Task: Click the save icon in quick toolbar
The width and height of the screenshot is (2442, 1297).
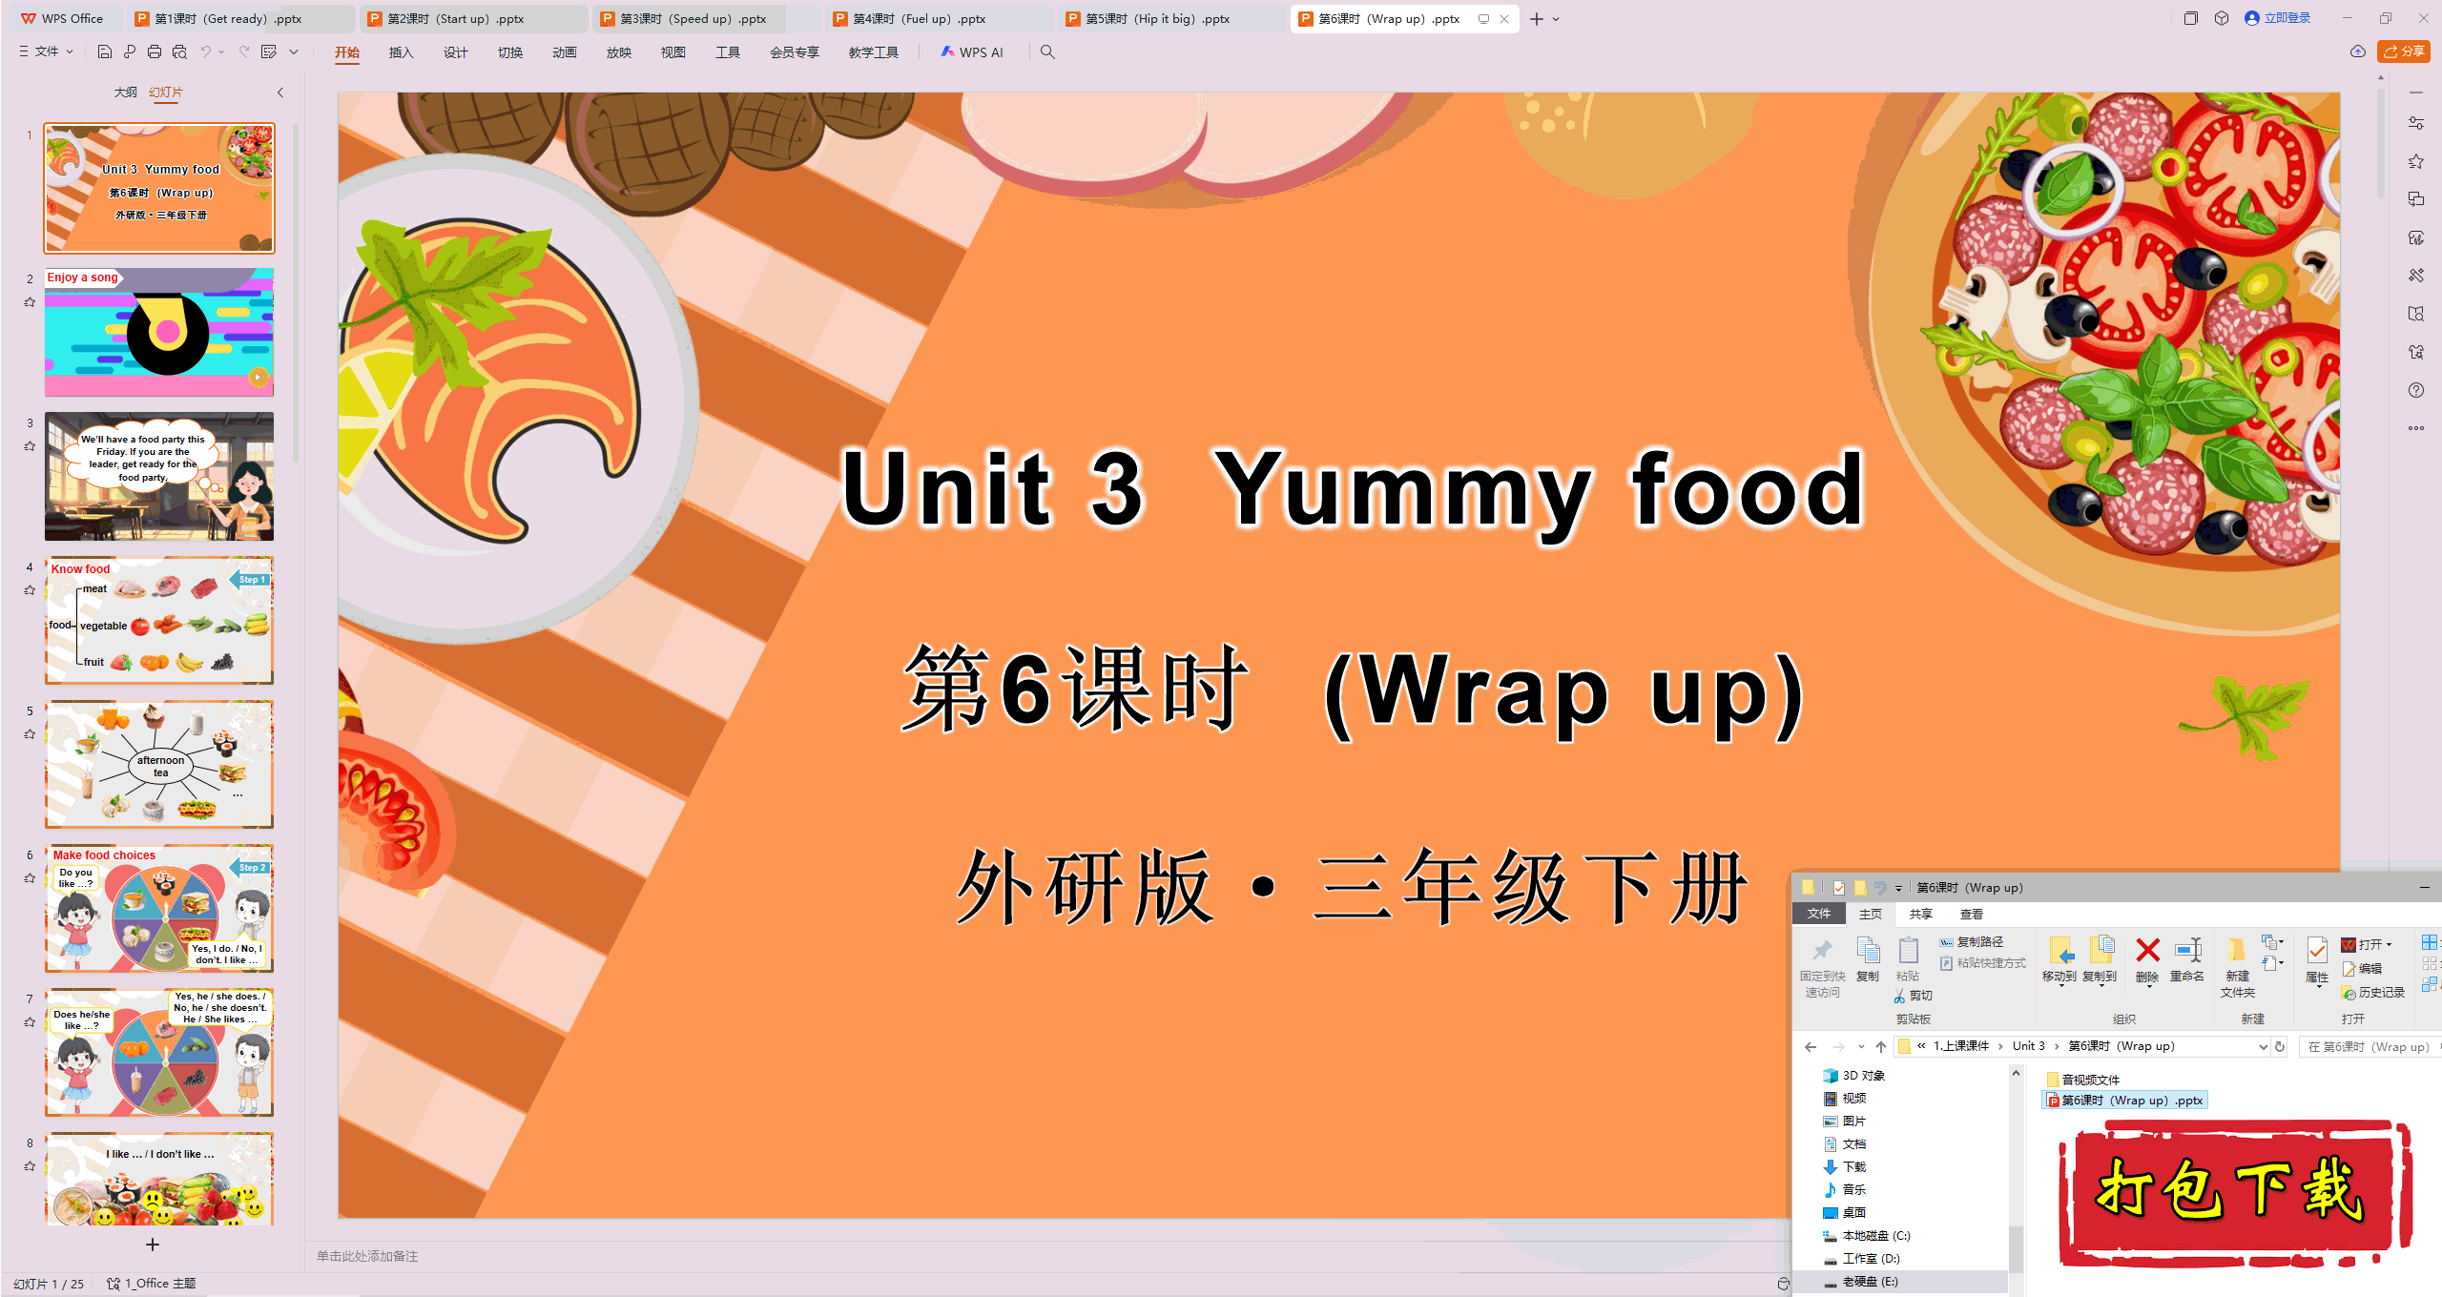Action: 105,51
